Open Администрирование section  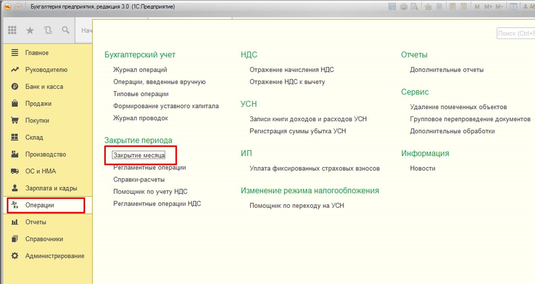click(x=54, y=256)
